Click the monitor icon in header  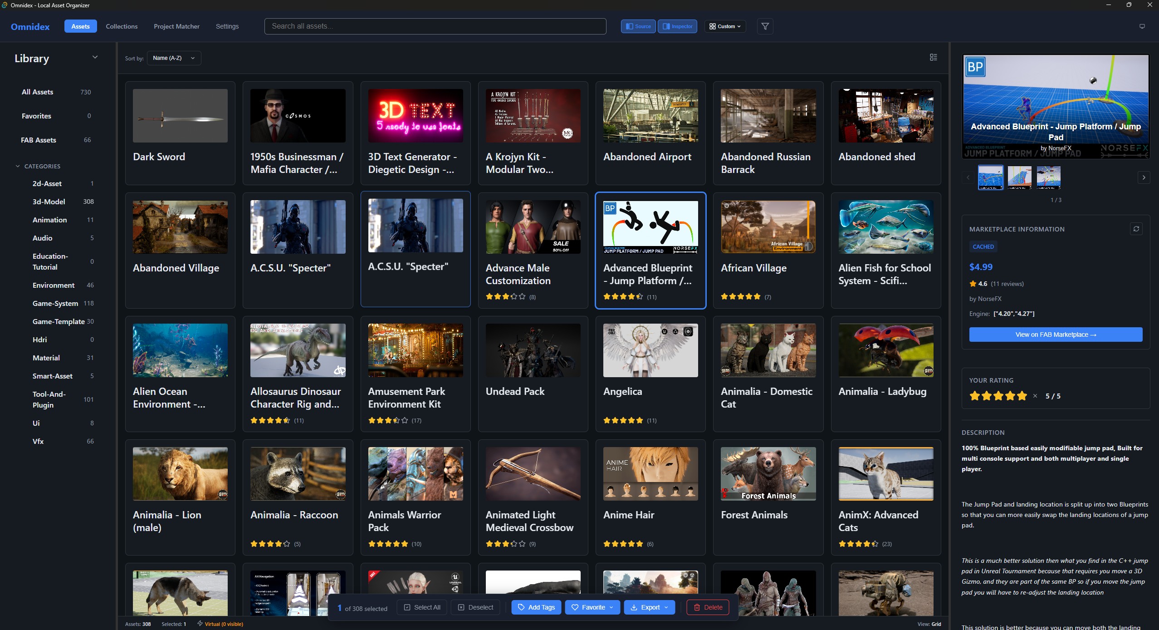(x=1142, y=26)
